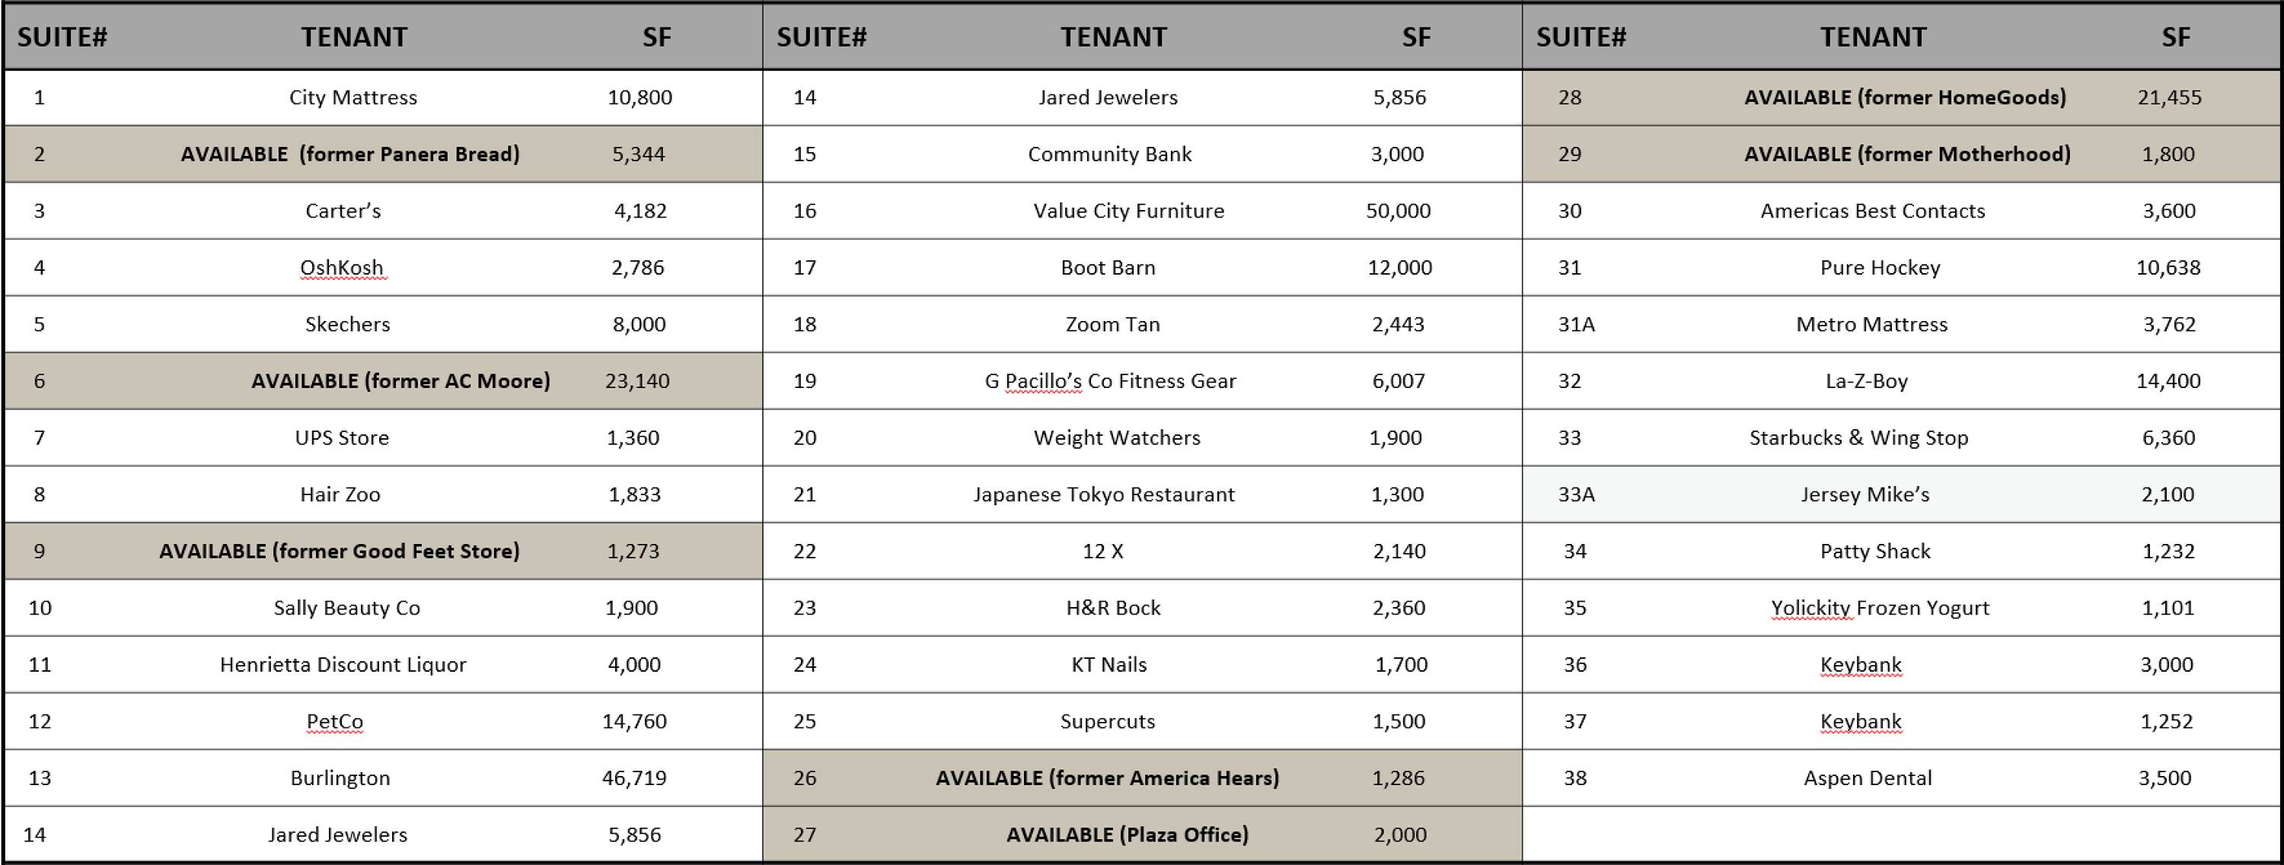The height and width of the screenshot is (865, 2284).
Task: Select AVAILABLE former Panera Bread cell
Action: [350, 154]
